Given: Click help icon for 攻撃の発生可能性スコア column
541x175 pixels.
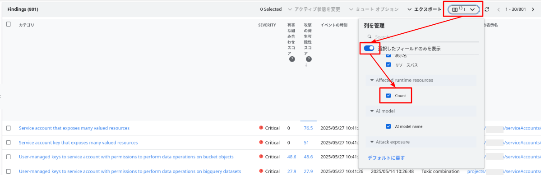Looking at the screenshot, I should click(x=309, y=59).
